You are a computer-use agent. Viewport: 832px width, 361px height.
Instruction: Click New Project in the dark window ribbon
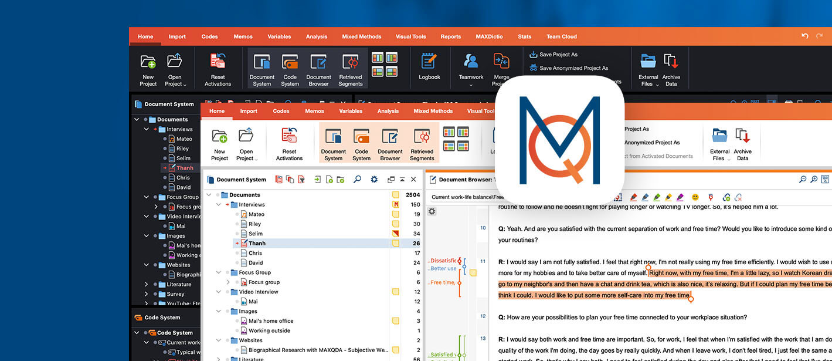148,69
